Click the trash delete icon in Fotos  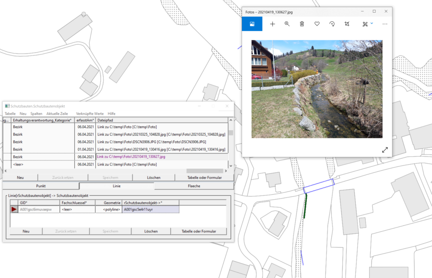pos(302,24)
